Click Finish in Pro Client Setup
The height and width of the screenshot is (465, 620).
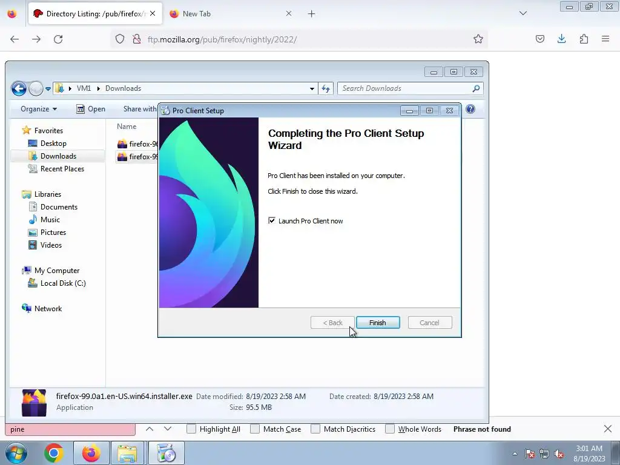tap(378, 323)
